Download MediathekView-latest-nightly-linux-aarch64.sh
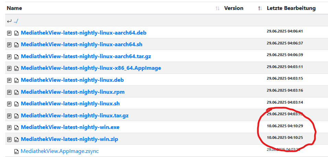This screenshot has height=157, width=328. click(82, 44)
